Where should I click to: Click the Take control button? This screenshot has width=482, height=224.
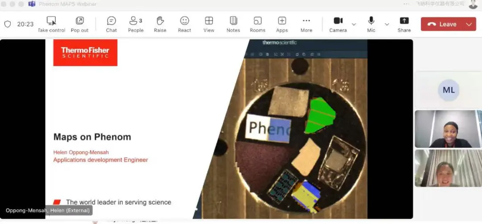click(51, 24)
